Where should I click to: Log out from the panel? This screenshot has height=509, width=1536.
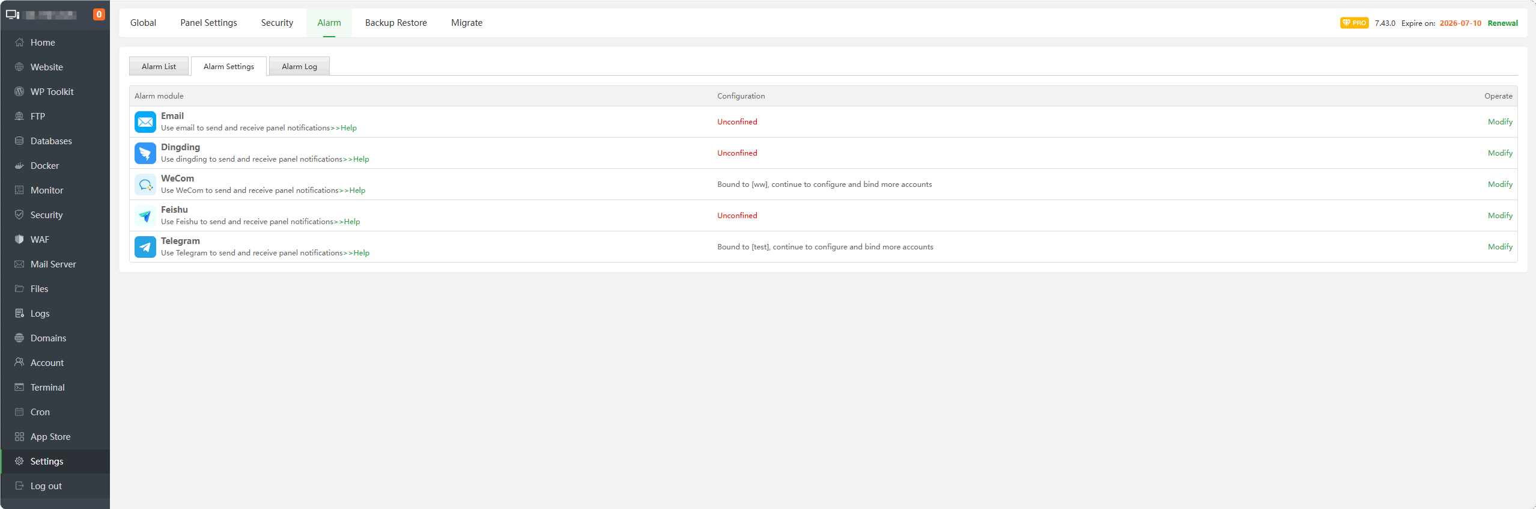click(46, 486)
